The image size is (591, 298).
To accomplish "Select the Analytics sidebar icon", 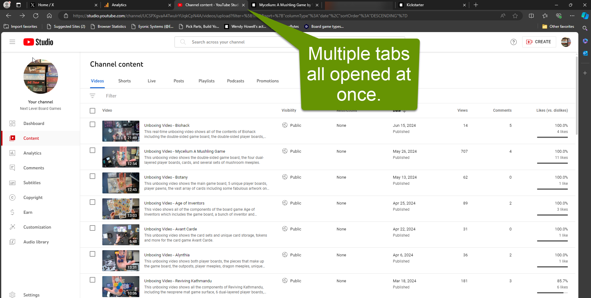I will click(x=12, y=153).
